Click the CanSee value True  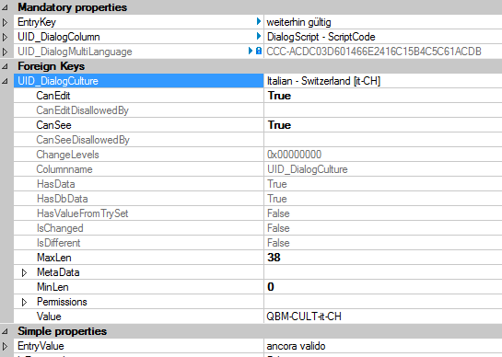(279, 125)
